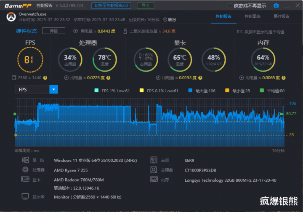Click the Monitor resolution 60Hz text
This screenshot has width=303, height=212.
click(x=88, y=197)
